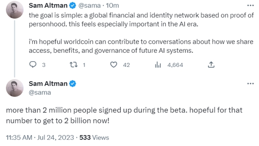This screenshot has height=146, width=259.
Task: Click the share upload icon
Action: click(211, 64)
